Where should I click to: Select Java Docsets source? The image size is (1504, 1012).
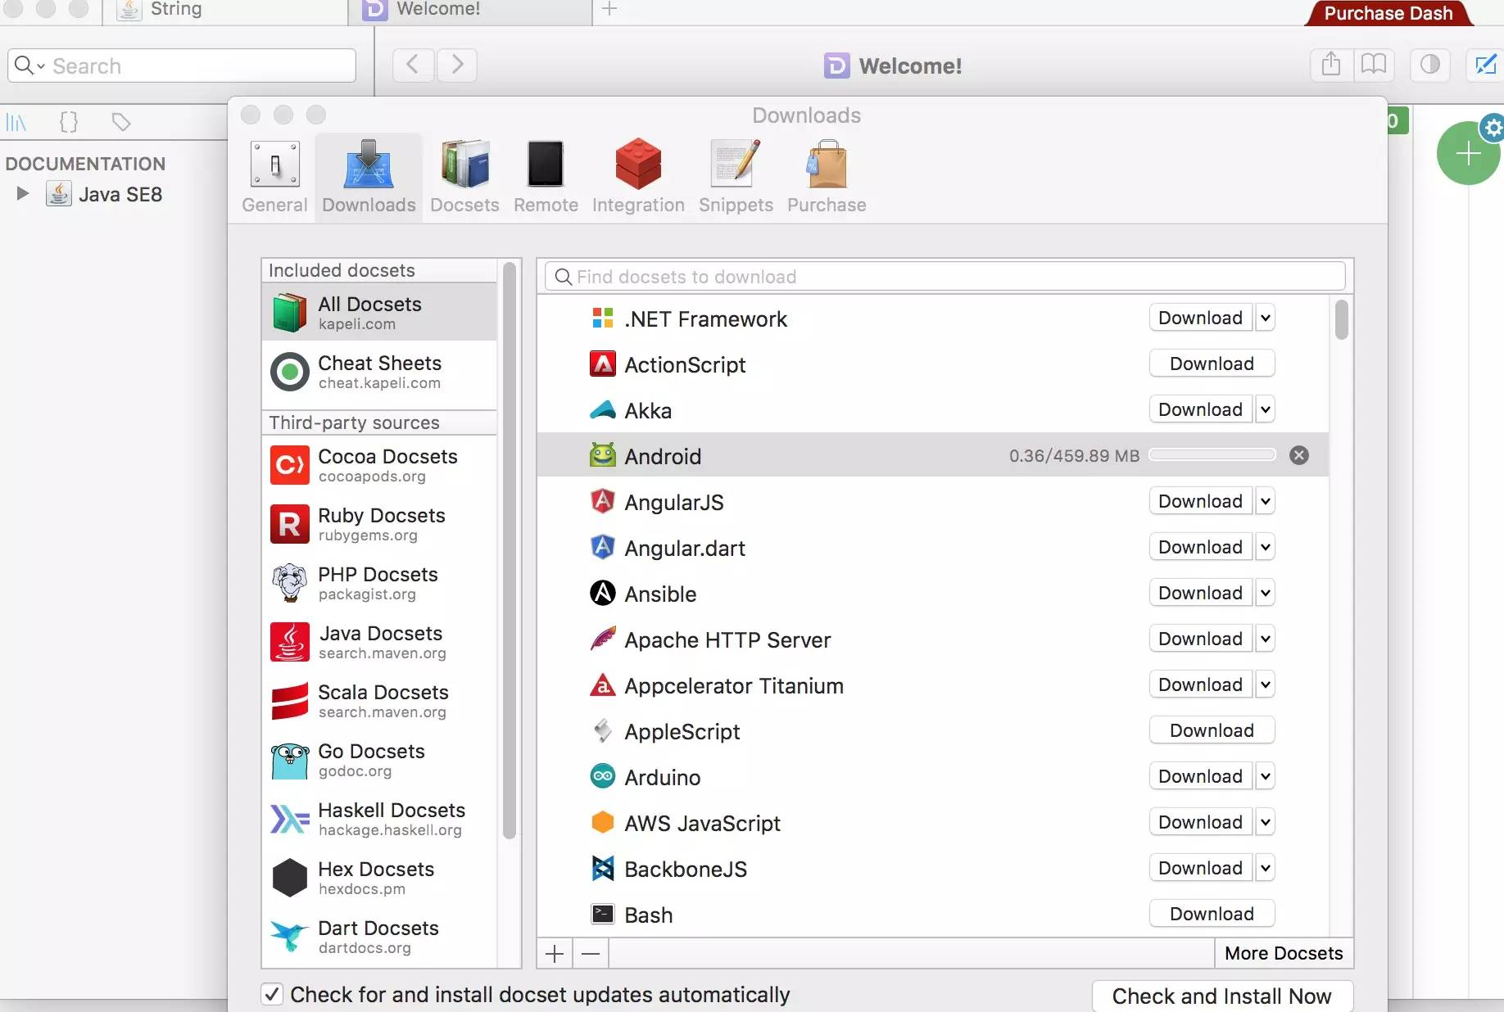click(379, 641)
